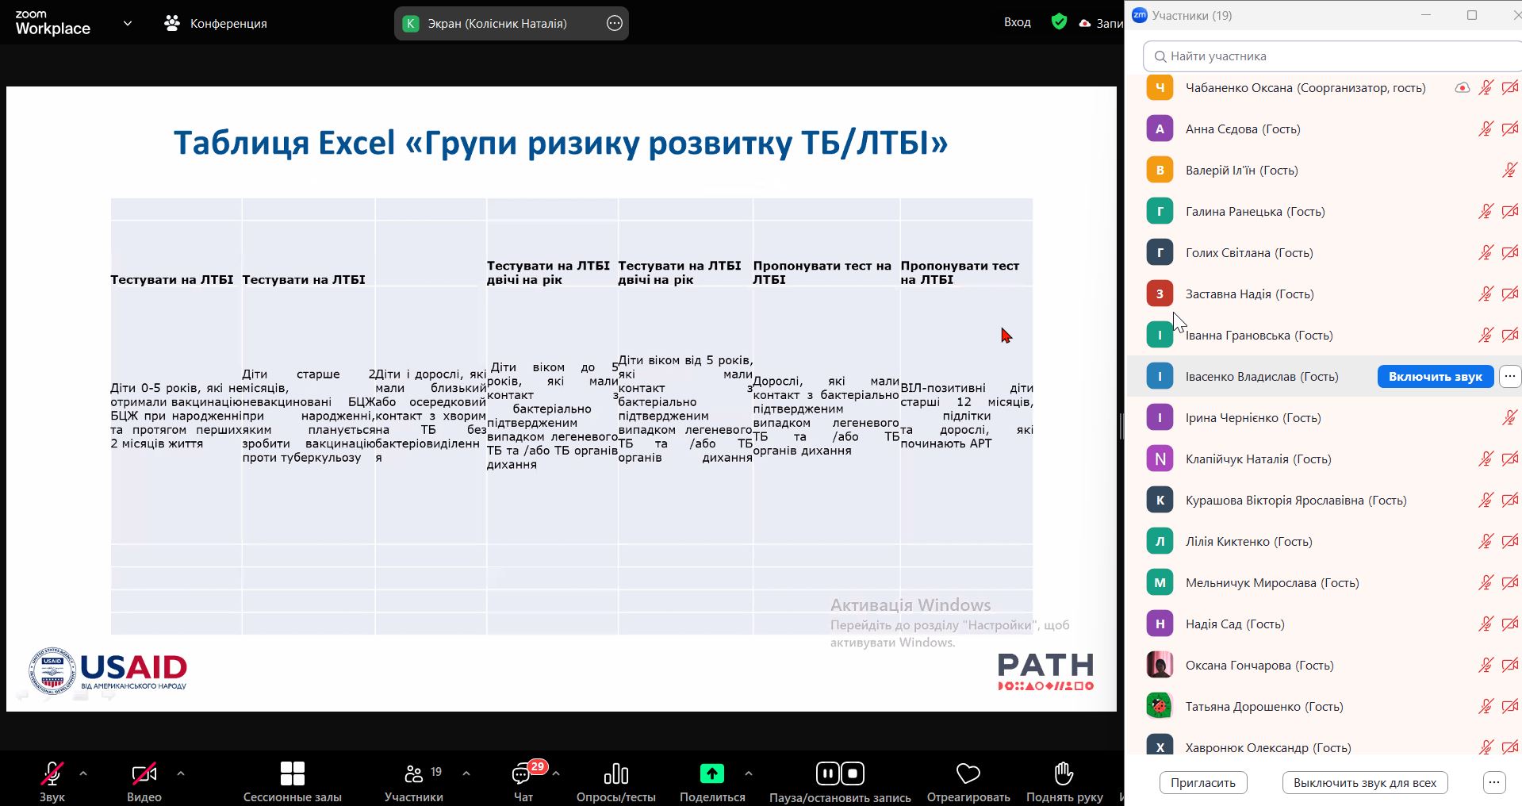
Task: Raise hand with Поднять руку icon
Action: tap(1064, 773)
